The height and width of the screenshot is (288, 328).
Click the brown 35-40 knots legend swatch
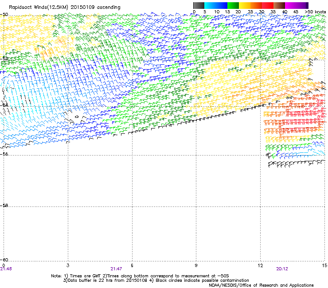tap(279, 5)
